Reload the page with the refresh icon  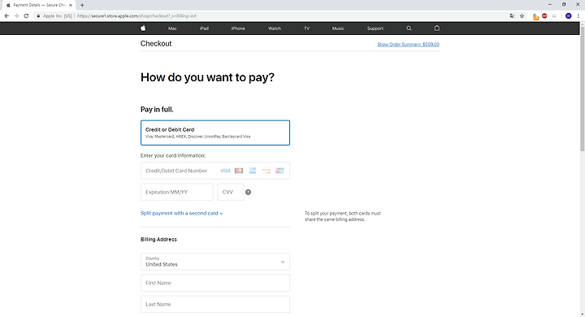click(x=26, y=15)
